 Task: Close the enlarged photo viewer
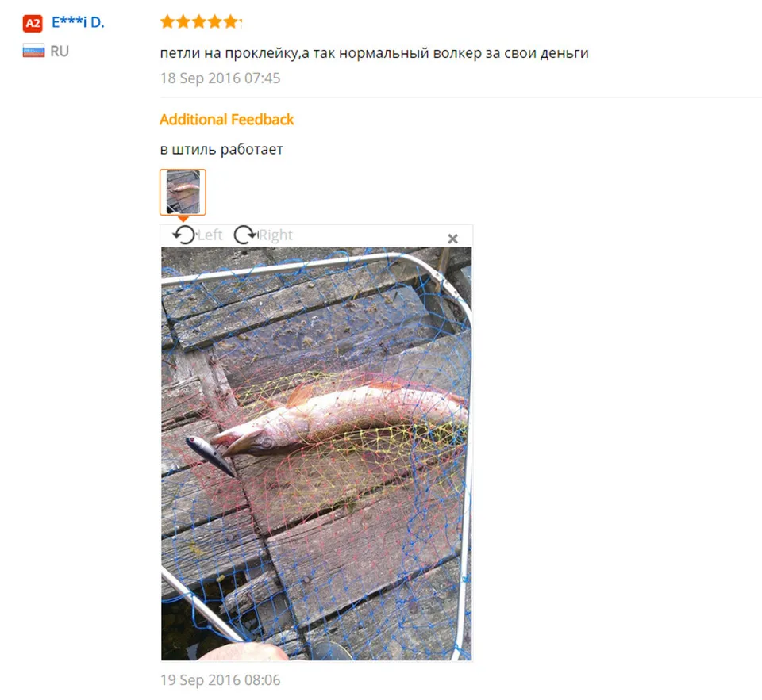coord(452,239)
